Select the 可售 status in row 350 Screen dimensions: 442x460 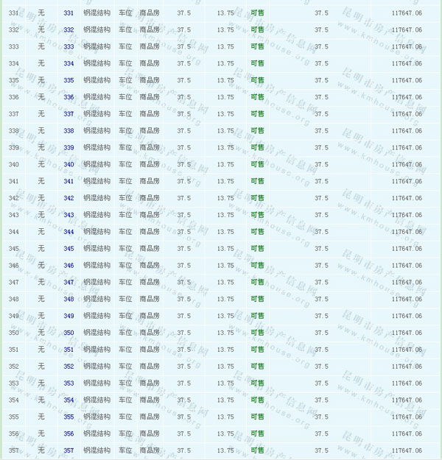(x=257, y=333)
